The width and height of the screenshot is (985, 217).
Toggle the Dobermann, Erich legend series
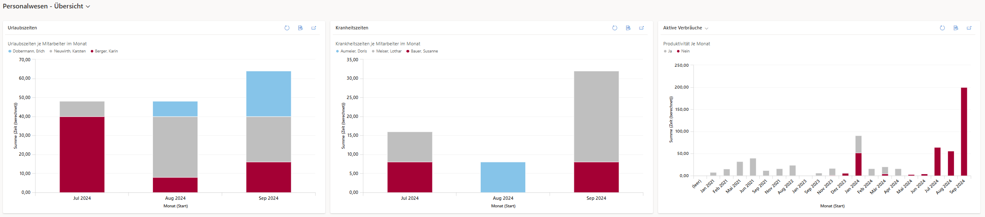click(x=28, y=51)
